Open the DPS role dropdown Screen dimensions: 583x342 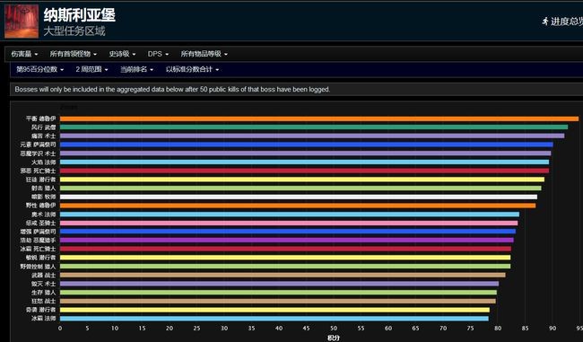click(158, 54)
